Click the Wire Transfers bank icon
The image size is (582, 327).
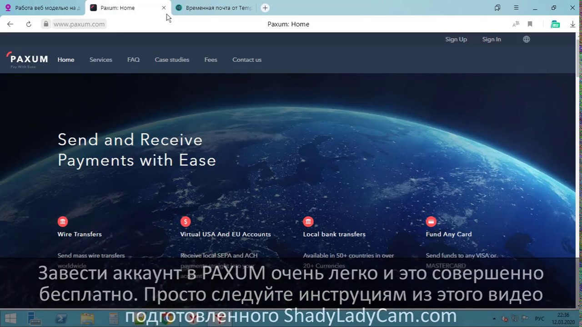63,221
